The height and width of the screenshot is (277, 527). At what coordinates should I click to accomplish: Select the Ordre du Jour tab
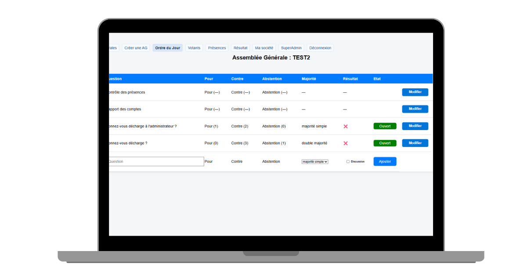(167, 48)
